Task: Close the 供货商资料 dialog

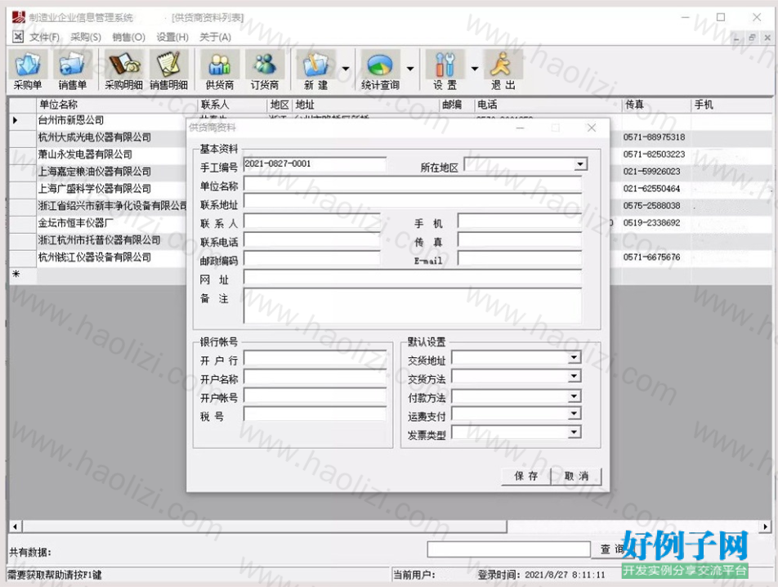Action: [x=592, y=128]
